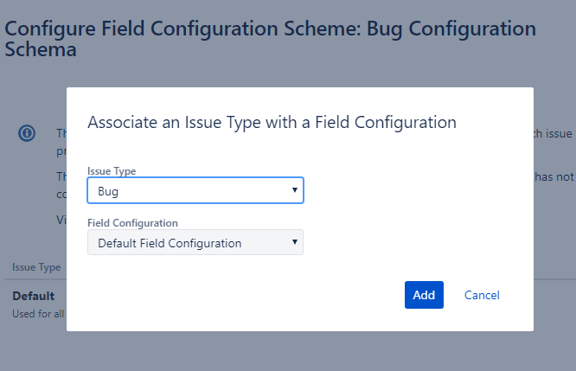The width and height of the screenshot is (576, 371).
Task: Select the bold Default row entry
Action: [34, 296]
